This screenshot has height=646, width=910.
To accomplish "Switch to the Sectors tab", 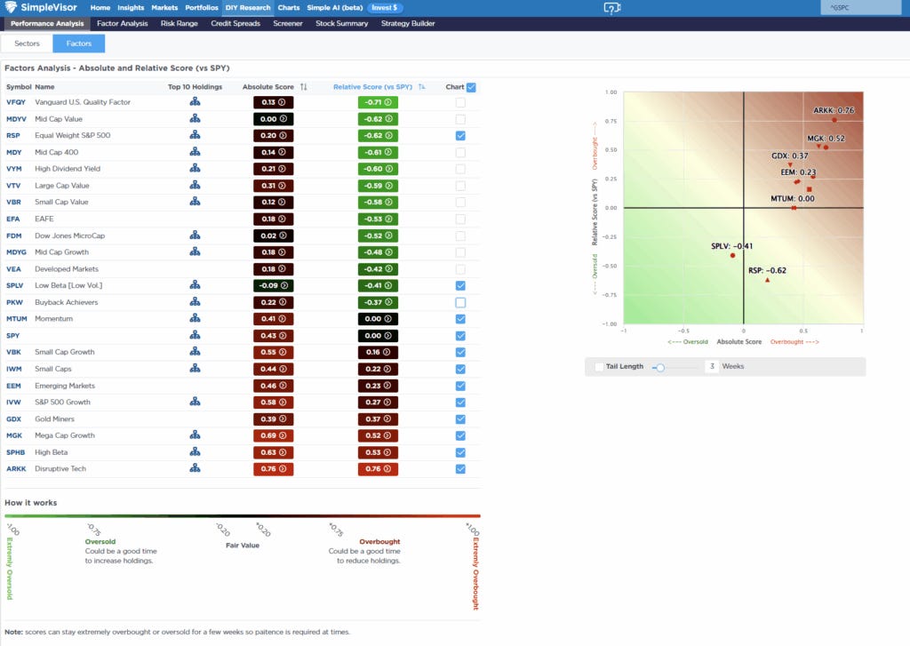I will [x=27, y=42].
